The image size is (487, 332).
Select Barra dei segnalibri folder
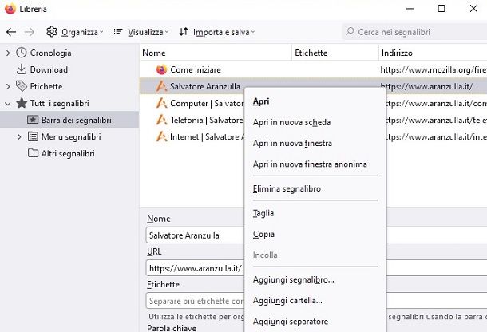(x=76, y=121)
